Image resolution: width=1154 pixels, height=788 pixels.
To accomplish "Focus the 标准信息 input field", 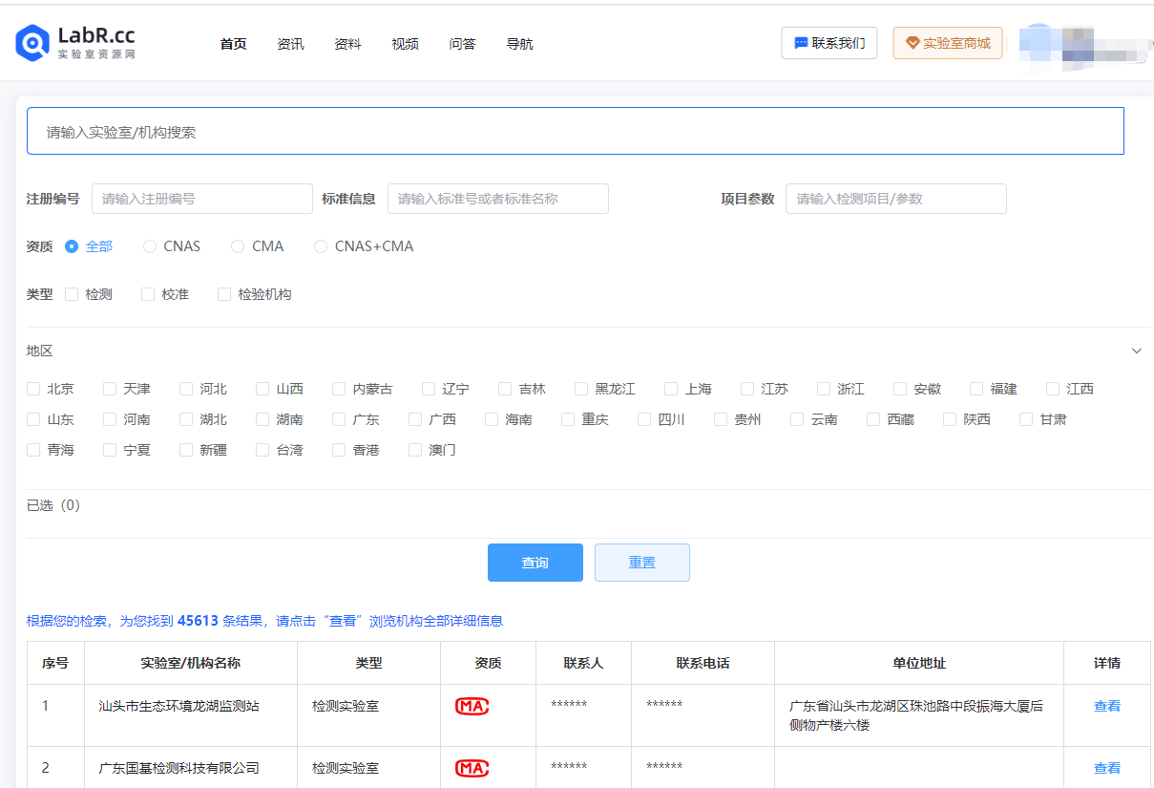I will pyautogui.click(x=498, y=199).
